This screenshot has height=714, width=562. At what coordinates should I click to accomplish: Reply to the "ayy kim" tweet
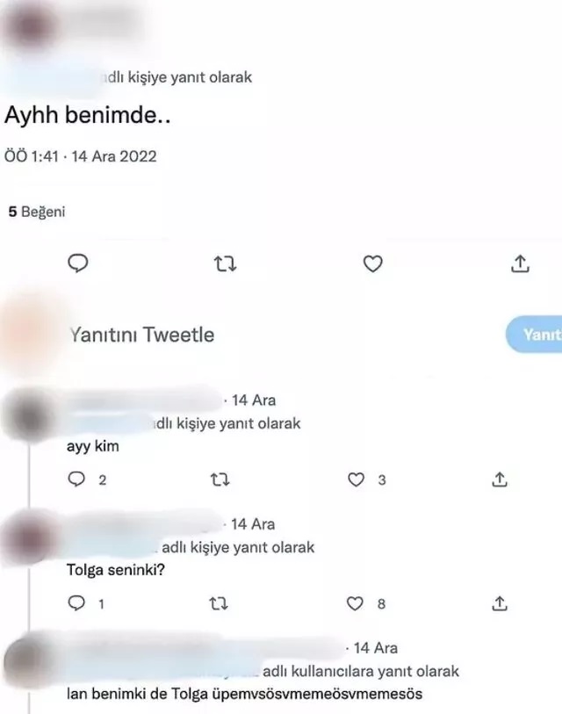[76, 479]
